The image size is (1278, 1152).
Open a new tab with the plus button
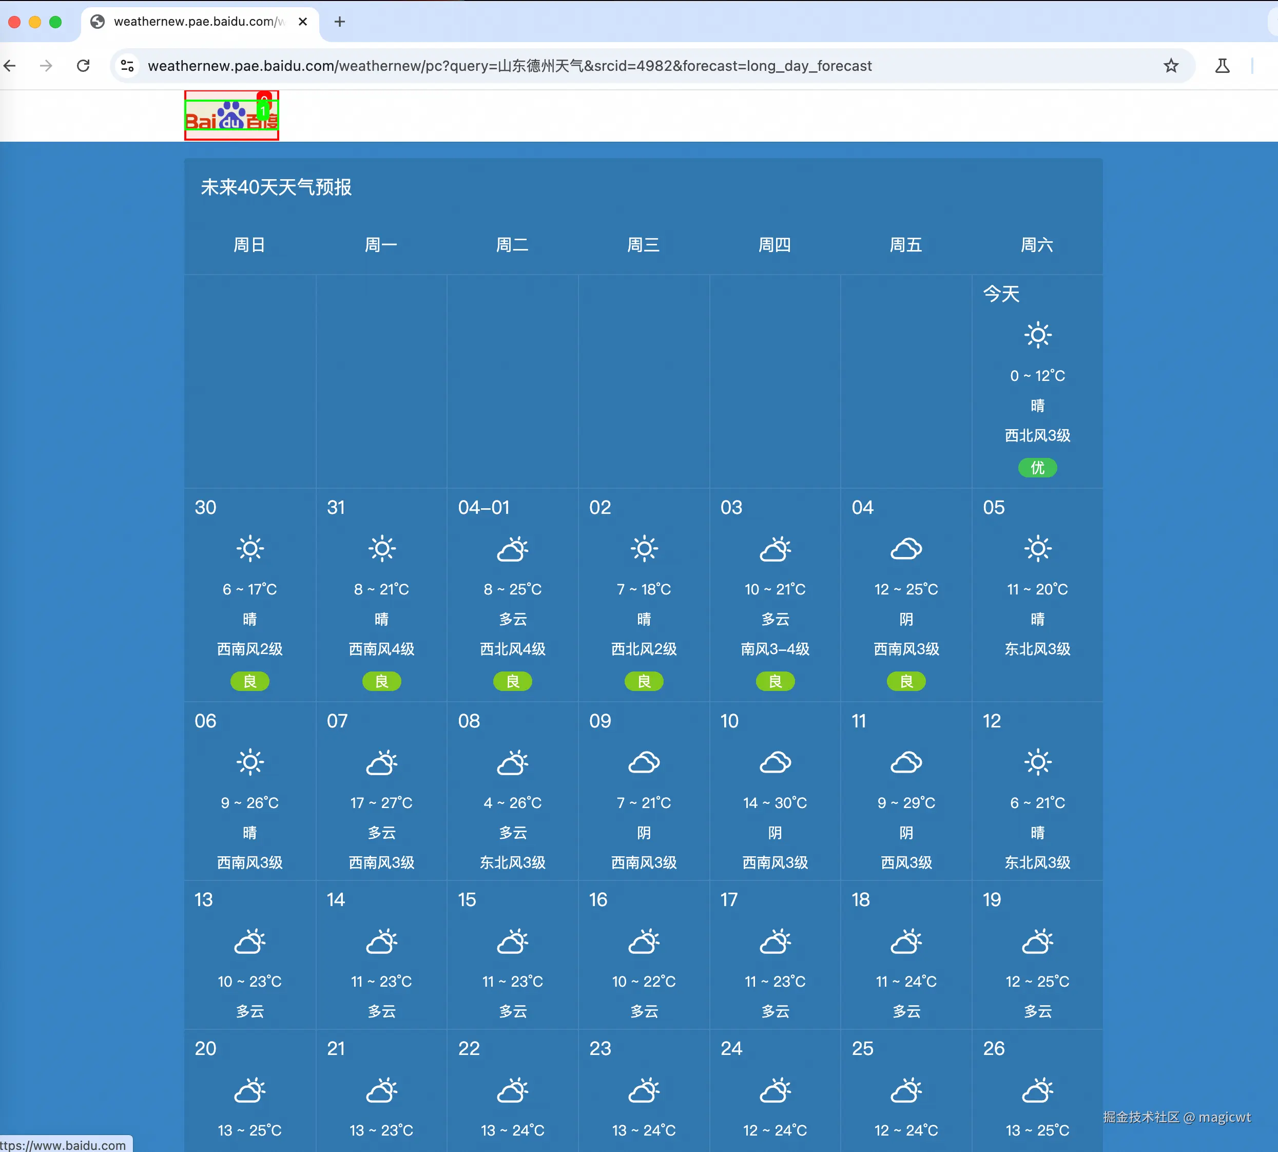[x=339, y=21]
